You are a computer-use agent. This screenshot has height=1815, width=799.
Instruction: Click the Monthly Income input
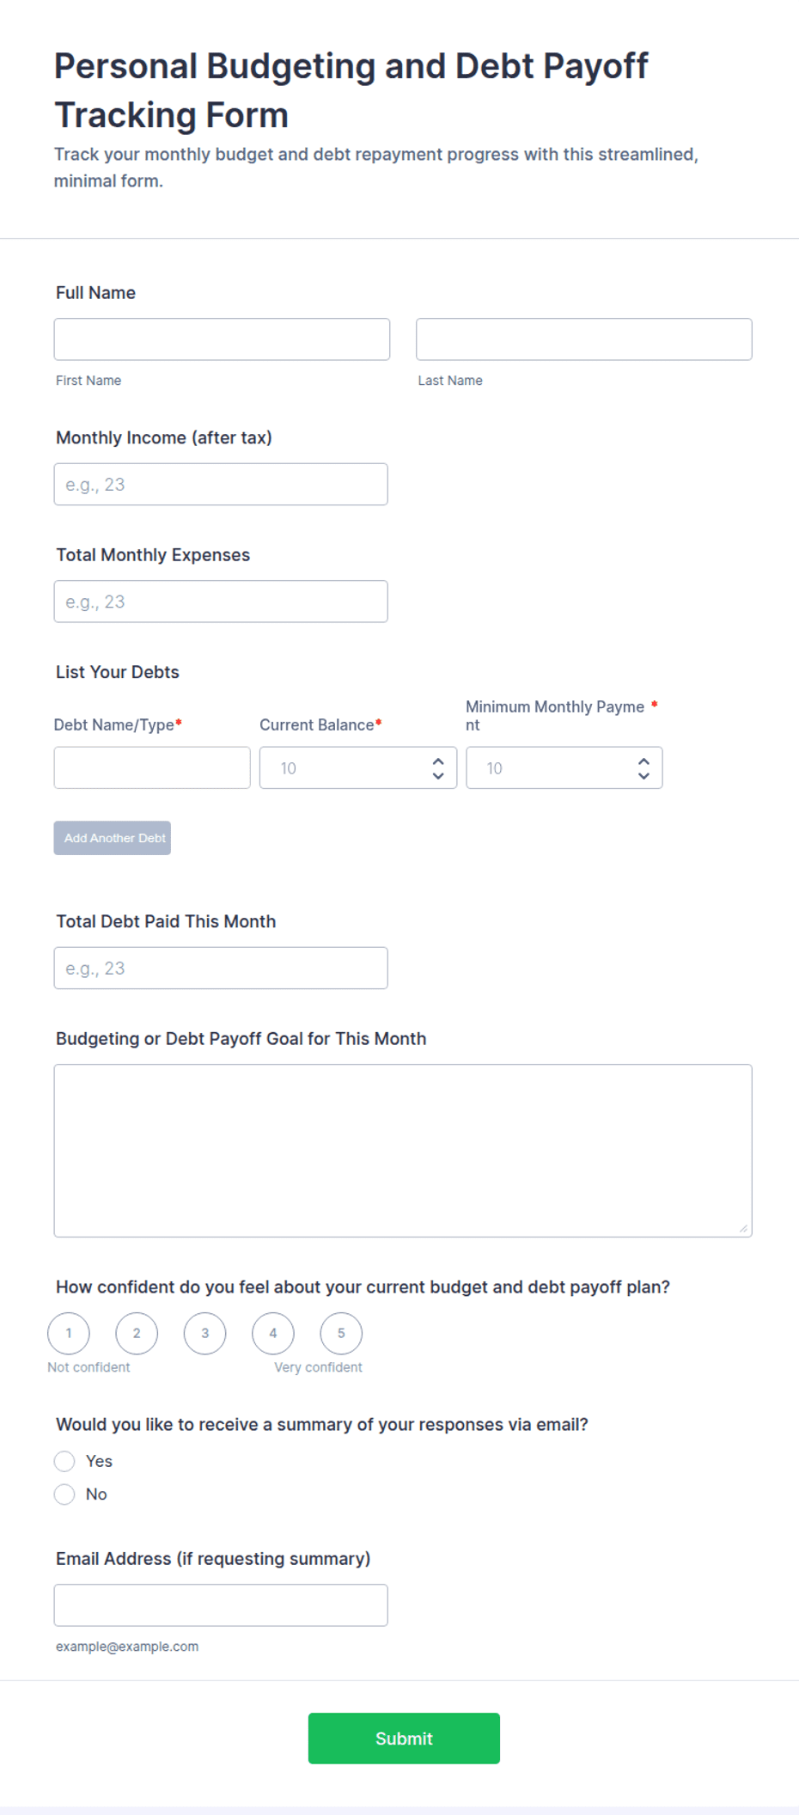221,485
